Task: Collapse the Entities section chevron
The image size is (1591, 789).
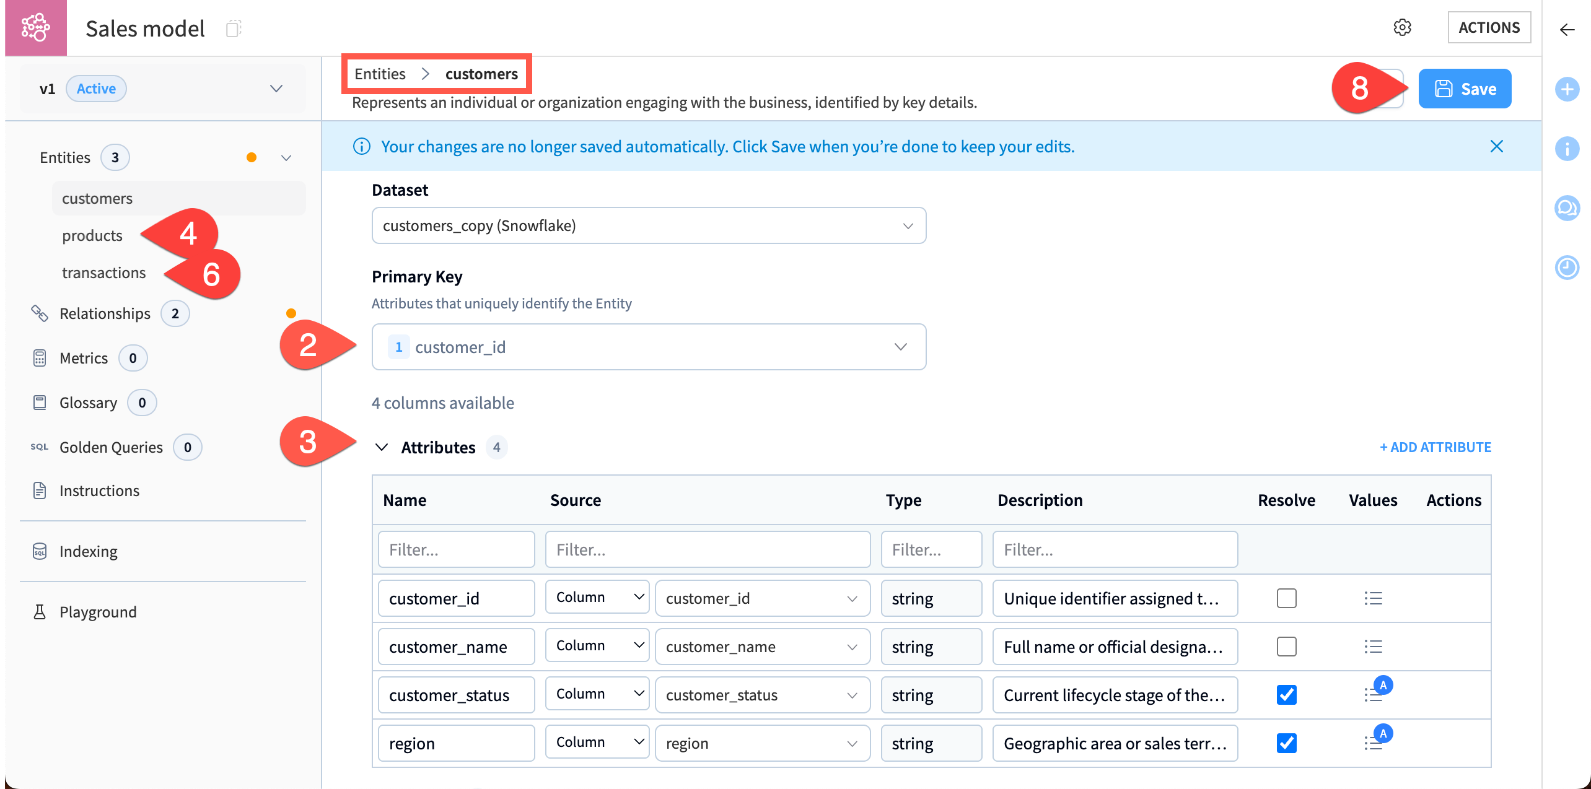Action: pos(286,158)
